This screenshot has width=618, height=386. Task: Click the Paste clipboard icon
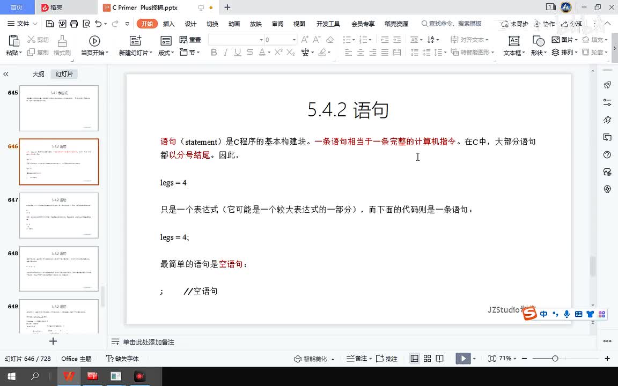pyautogui.click(x=14, y=41)
